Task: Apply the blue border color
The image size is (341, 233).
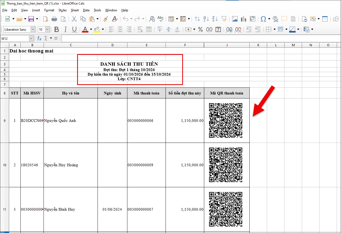Action: (x=292, y=29)
